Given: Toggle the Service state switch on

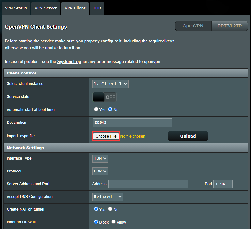Looking at the screenshot, I should click(x=104, y=97).
